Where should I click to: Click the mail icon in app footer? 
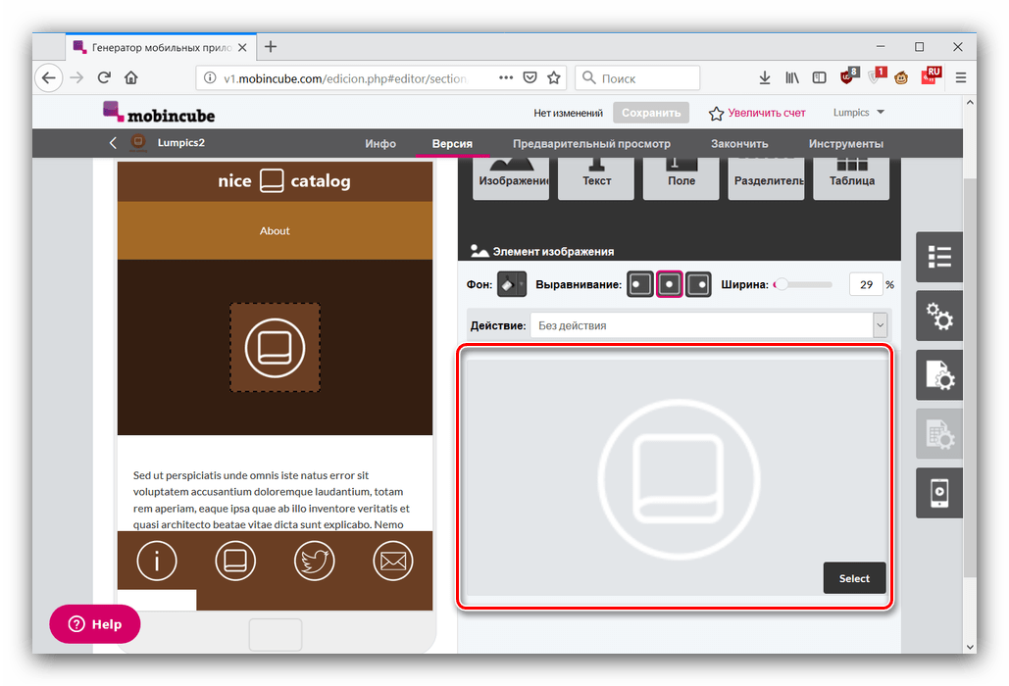point(392,561)
